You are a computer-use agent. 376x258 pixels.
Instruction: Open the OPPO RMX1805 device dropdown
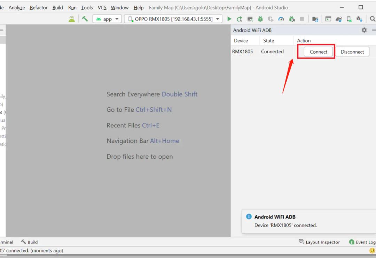pyautogui.click(x=173, y=19)
